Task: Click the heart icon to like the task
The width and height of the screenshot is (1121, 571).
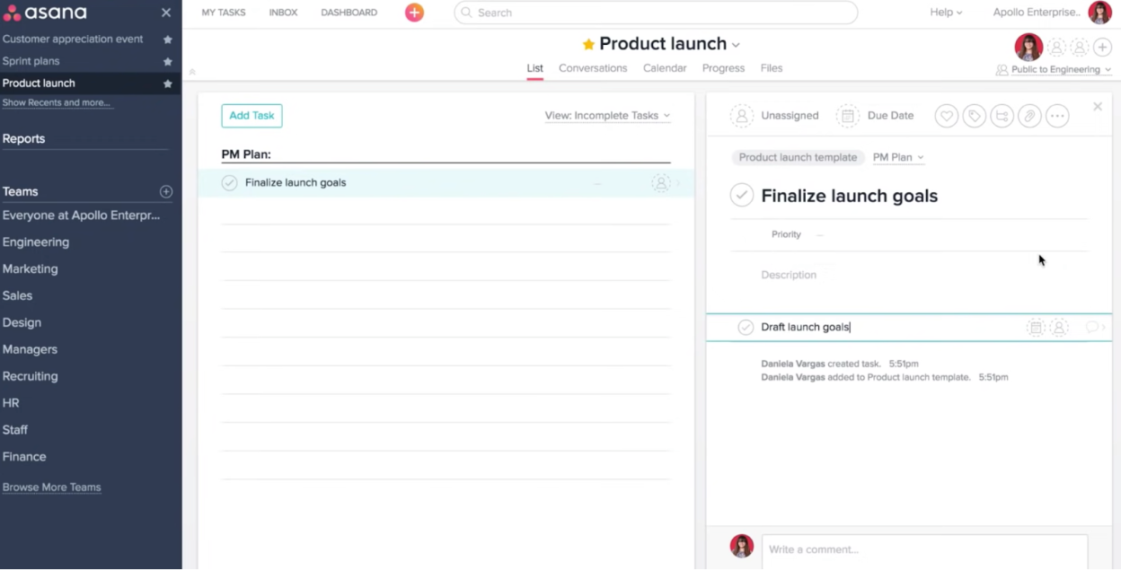Action: click(946, 116)
